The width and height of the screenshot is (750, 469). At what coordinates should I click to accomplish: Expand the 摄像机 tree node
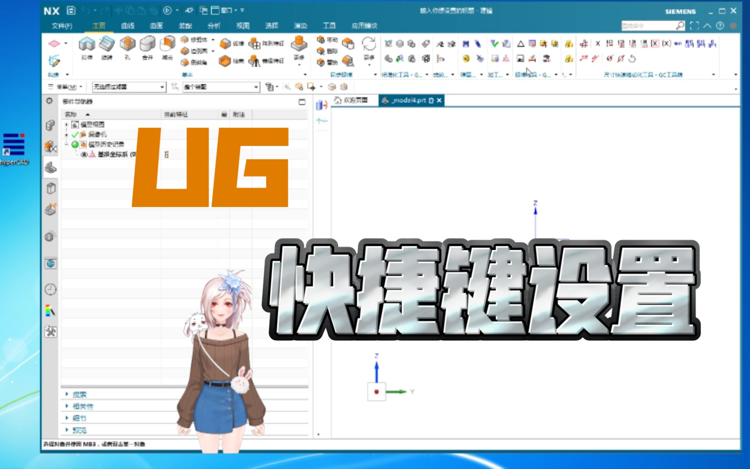[x=66, y=135]
